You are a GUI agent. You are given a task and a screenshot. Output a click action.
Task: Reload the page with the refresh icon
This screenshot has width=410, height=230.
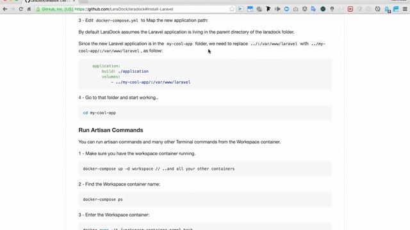point(21,9)
